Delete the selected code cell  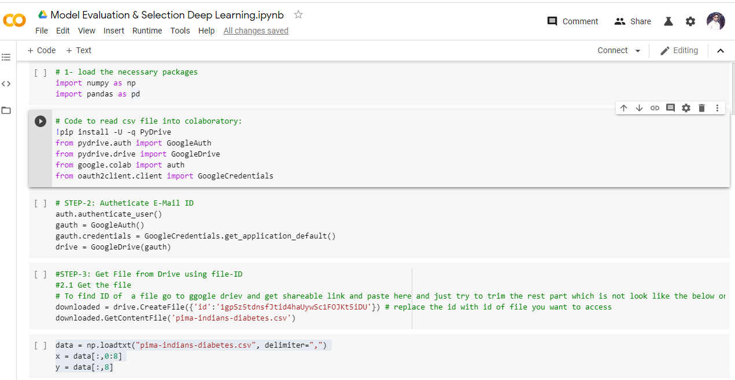(x=701, y=107)
